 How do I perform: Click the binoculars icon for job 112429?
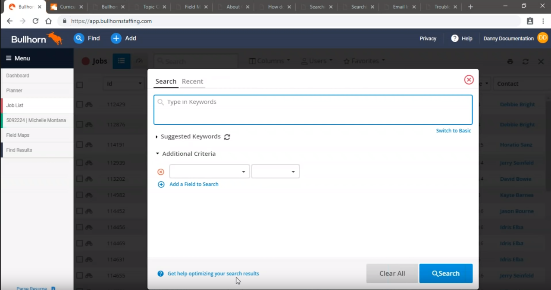tap(89, 105)
